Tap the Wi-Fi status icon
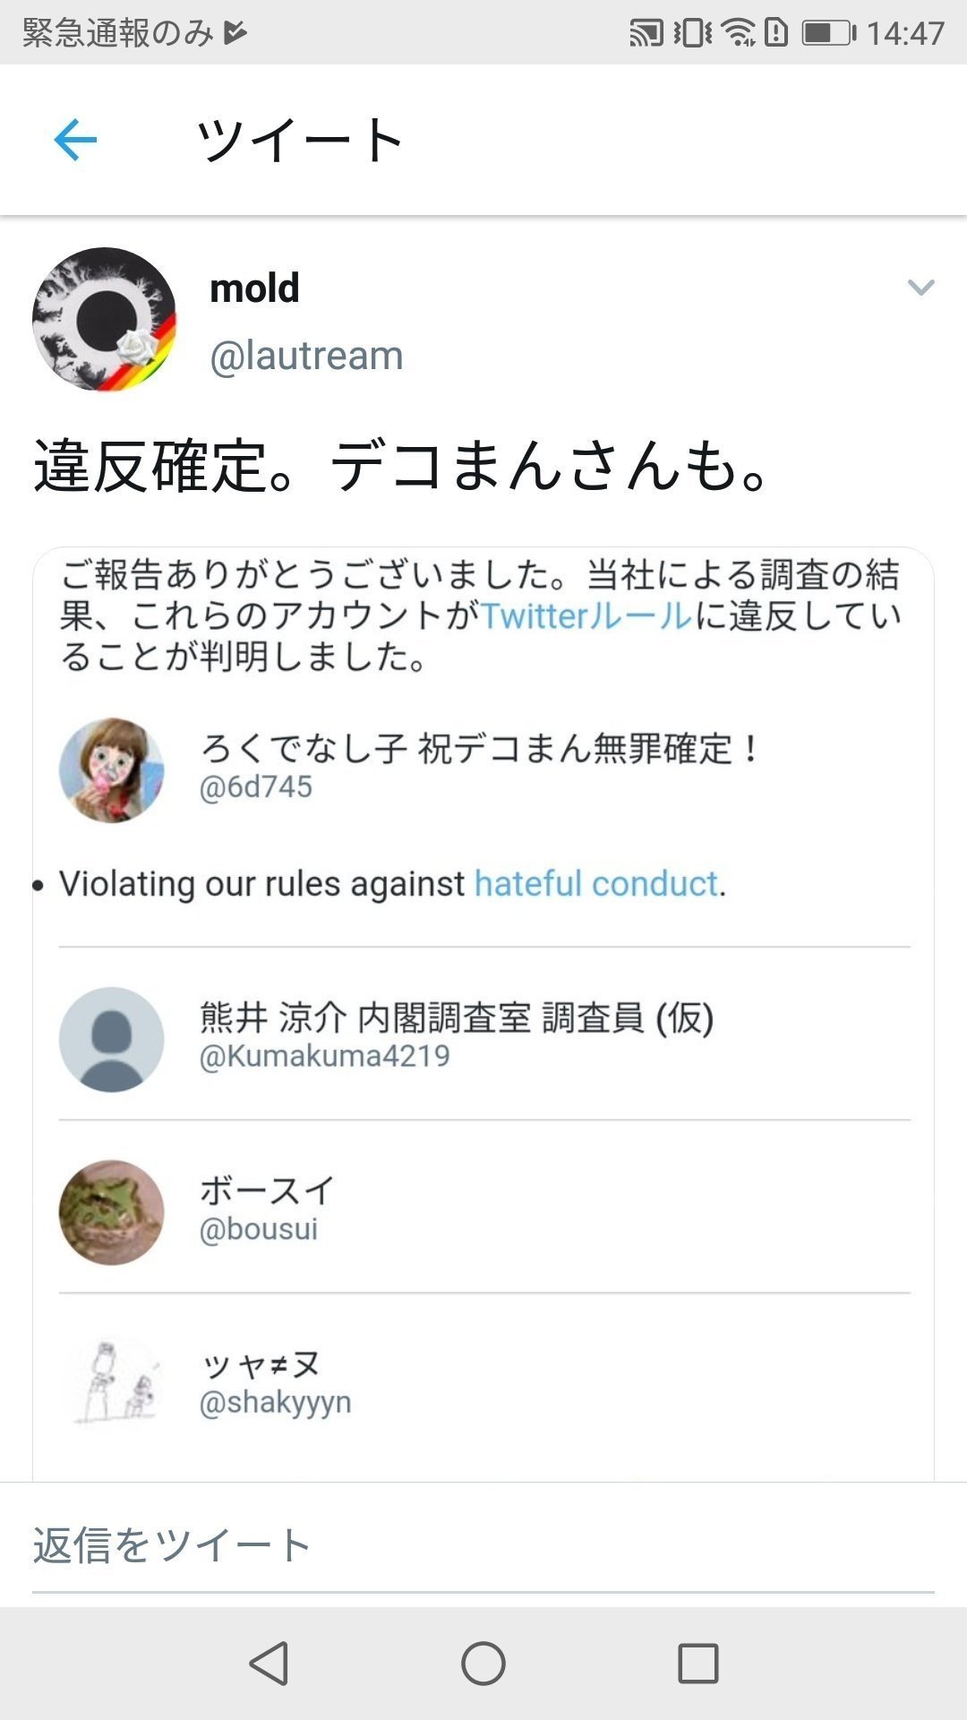Viewport: 967px width, 1720px height. [x=739, y=33]
